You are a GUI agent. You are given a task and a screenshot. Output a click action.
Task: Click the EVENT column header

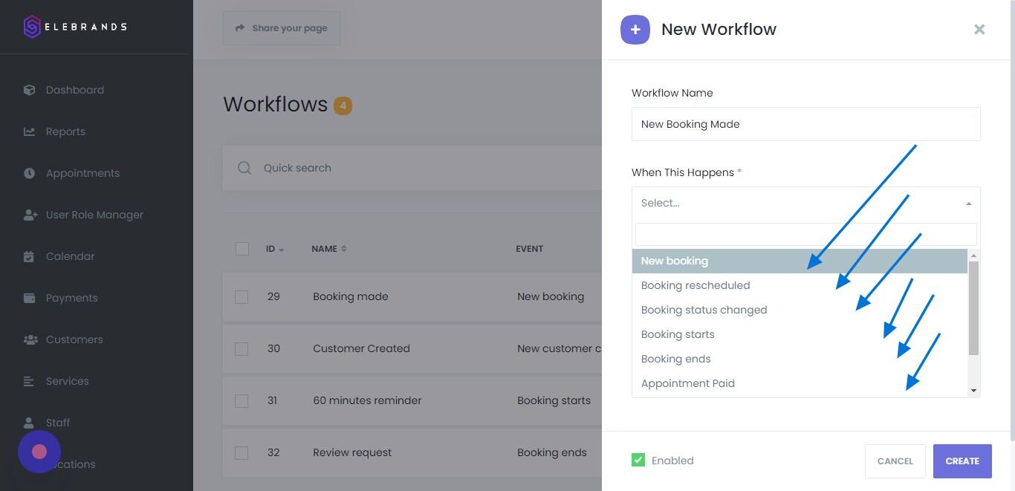click(x=529, y=249)
